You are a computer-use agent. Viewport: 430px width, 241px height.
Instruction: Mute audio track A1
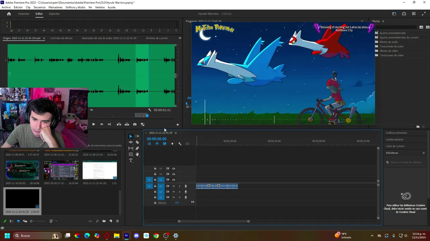pos(174,186)
